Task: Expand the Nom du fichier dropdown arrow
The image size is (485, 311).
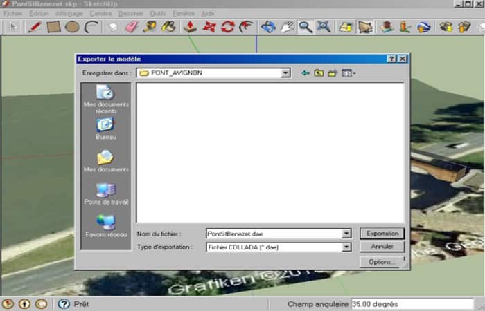Action: [346, 234]
